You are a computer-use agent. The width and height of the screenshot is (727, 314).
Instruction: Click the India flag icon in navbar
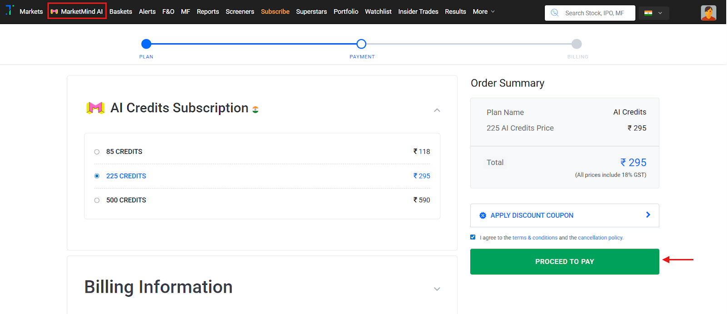point(648,13)
